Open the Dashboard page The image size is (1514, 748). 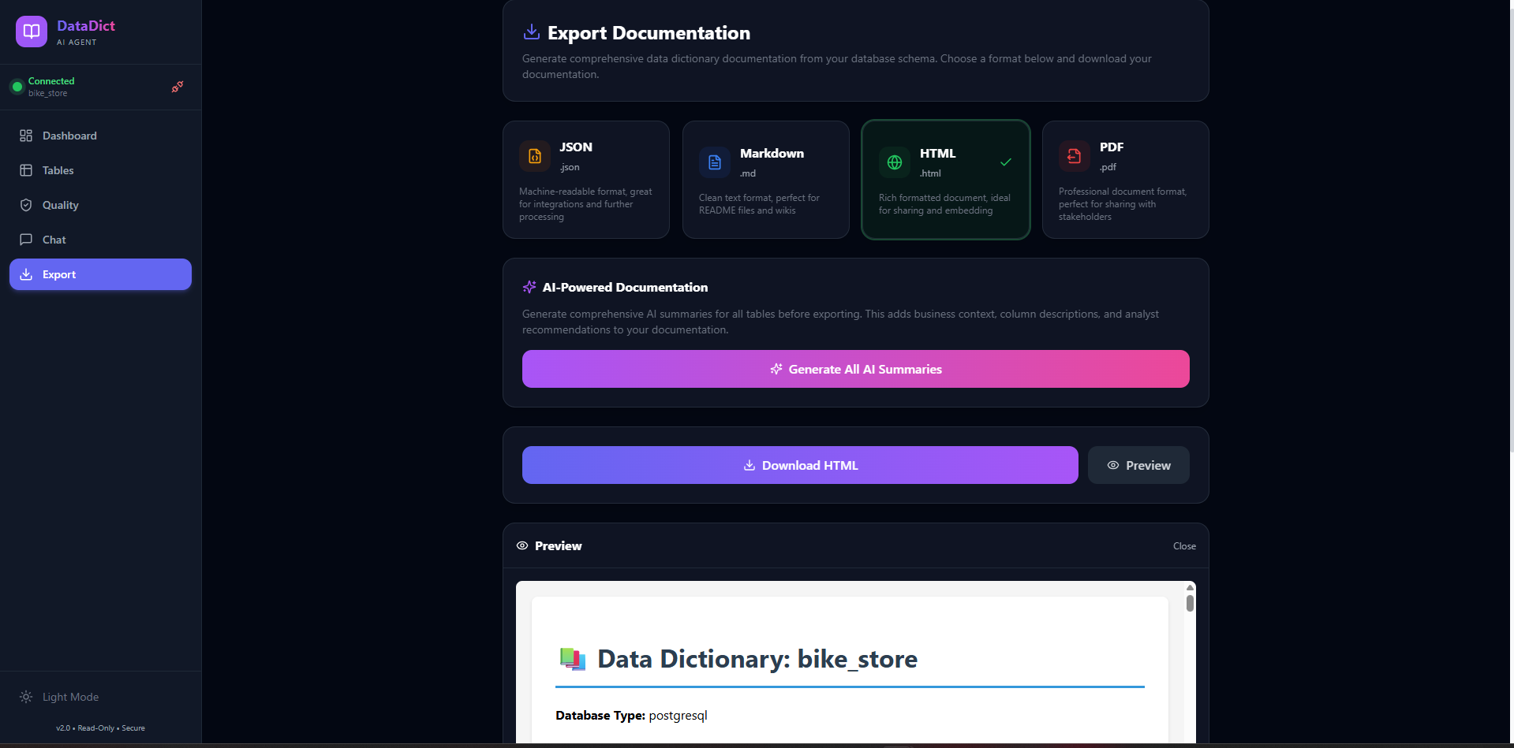point(100,136)
